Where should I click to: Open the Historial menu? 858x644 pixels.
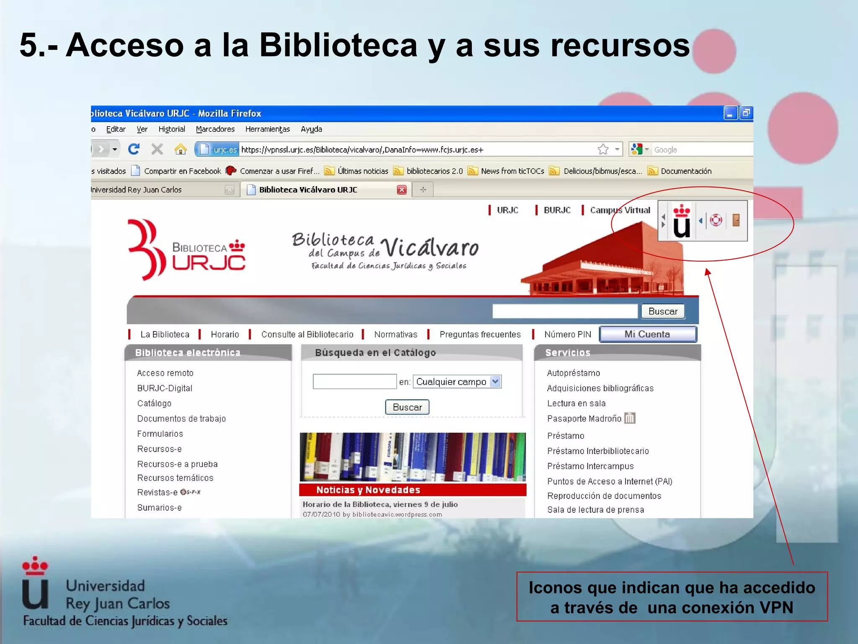point(172,129)
